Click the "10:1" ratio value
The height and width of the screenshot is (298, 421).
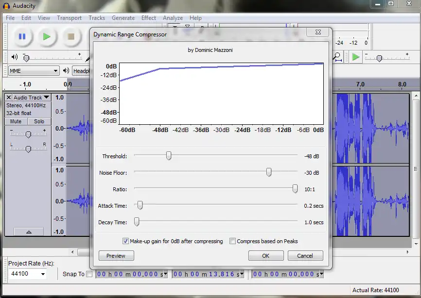(x=310, y=189)
